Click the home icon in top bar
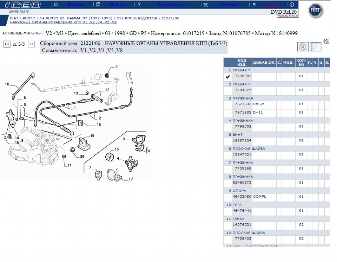 [x=56, y=4]
